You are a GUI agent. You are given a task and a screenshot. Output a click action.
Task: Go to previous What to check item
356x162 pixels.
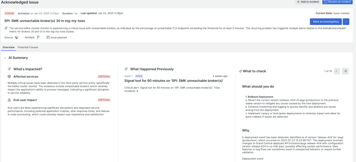pyautogui.click(x=337, y=71)
